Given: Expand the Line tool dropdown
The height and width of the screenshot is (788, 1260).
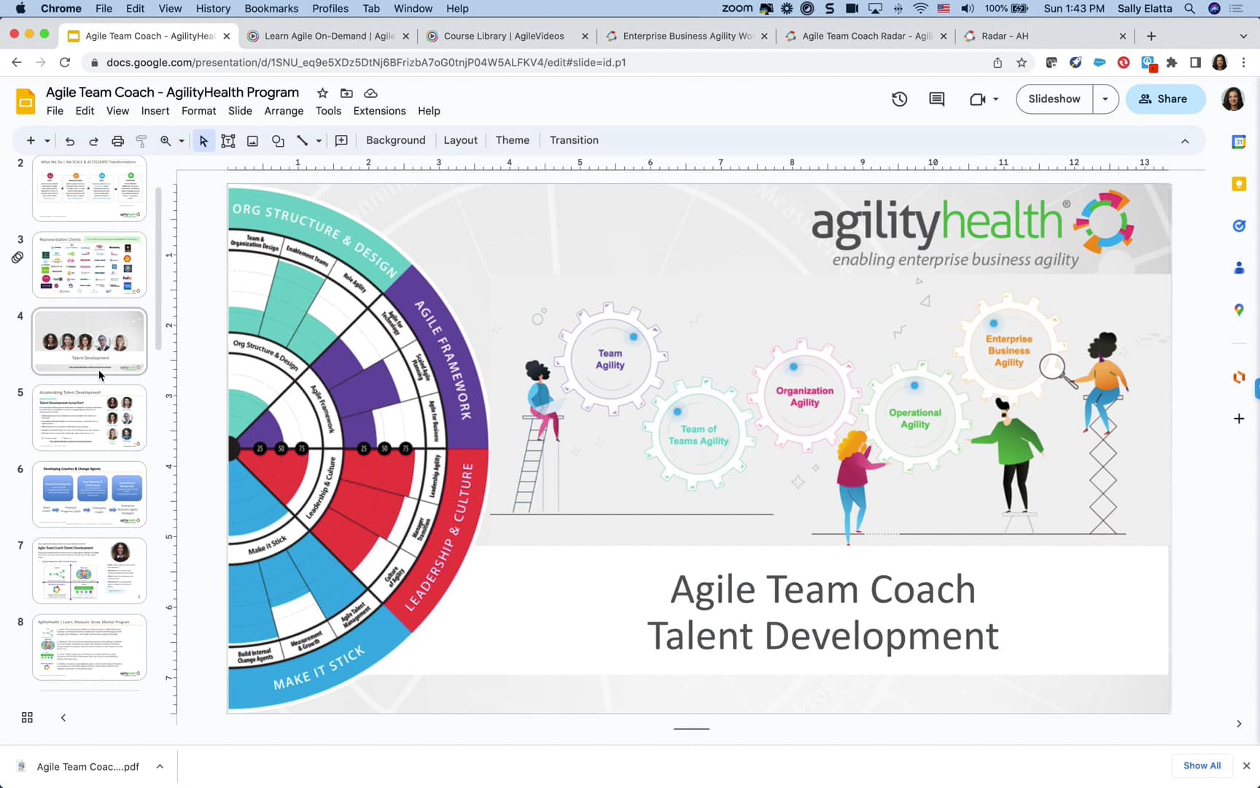Looking at the screenshot, I should tap(318, 140).
